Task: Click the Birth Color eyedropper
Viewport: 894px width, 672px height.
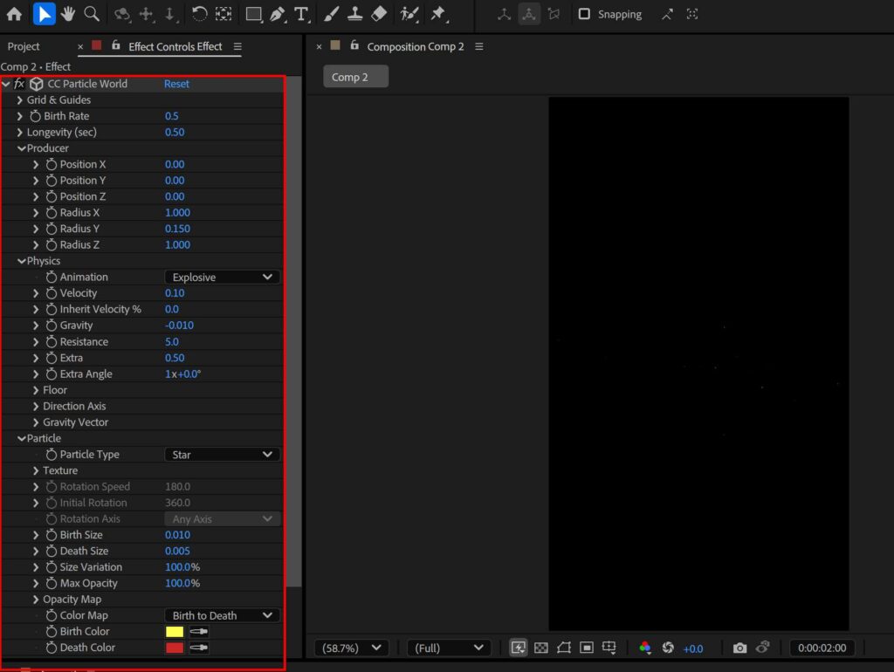Action: 199,632
